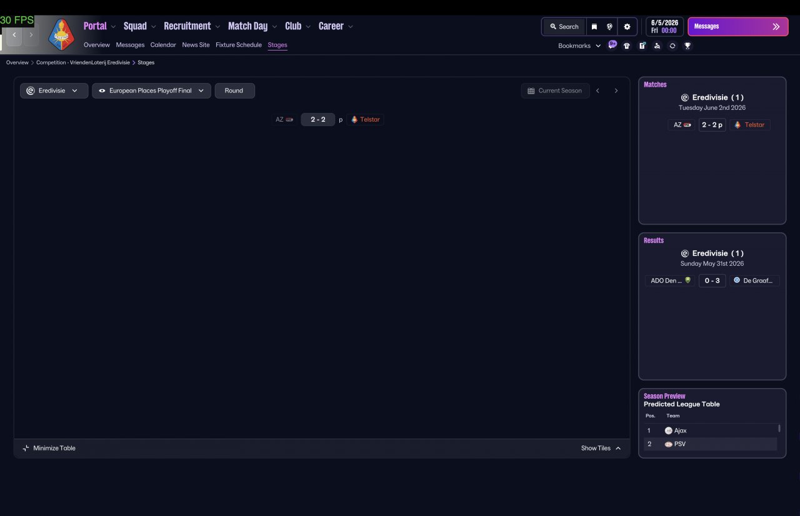The image size is (800, 516).
Task: Click the Current Season button
Action: tap(555, 90)
